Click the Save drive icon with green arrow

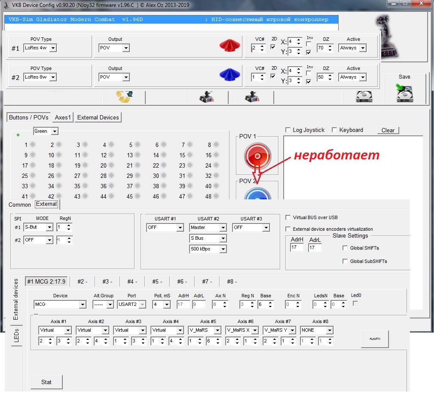[x=404, y=93]
